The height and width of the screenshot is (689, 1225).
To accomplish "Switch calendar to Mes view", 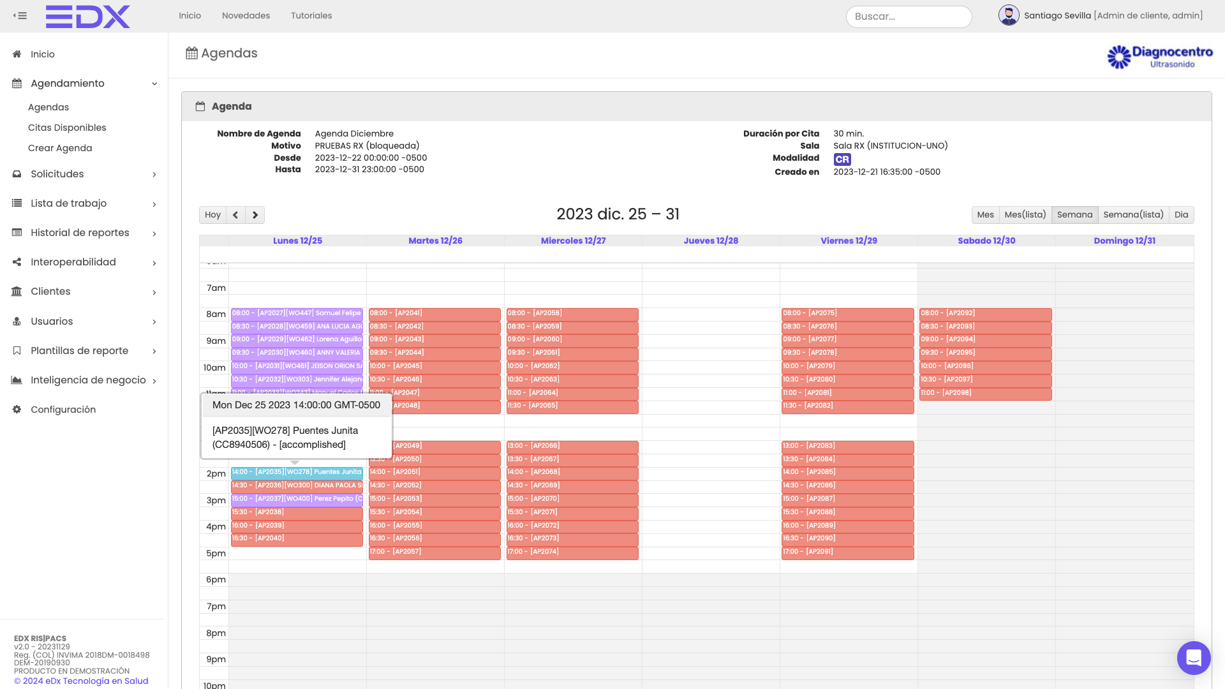I will pyautogui.click(x=985, y=215).
